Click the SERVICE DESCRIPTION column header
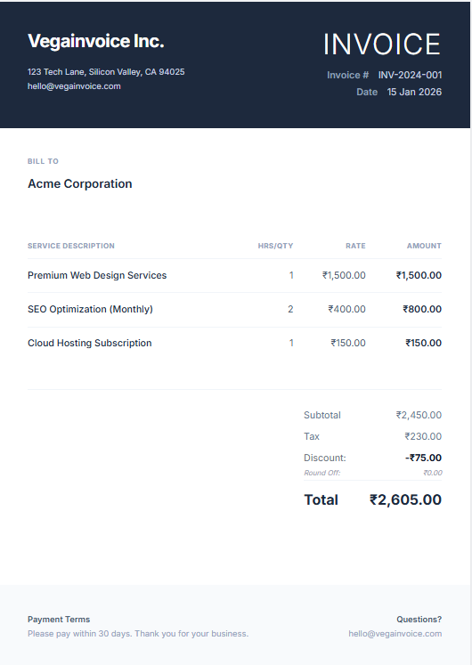 coord(71,246)
